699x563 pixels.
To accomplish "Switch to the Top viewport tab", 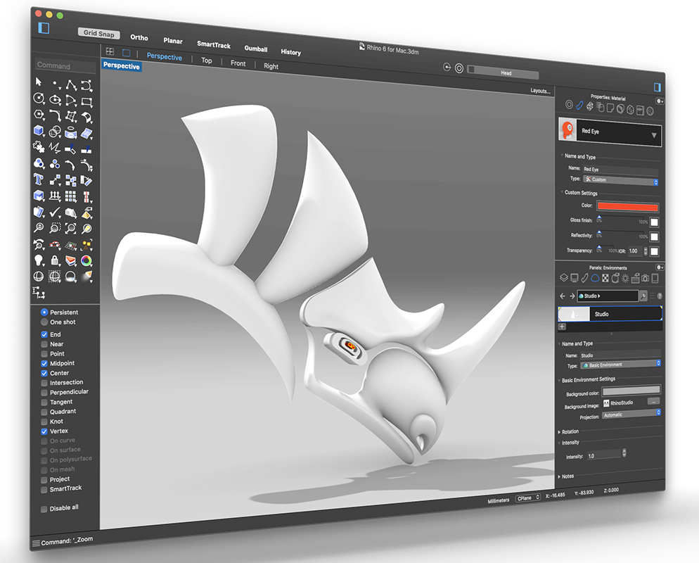I will 206,61.
